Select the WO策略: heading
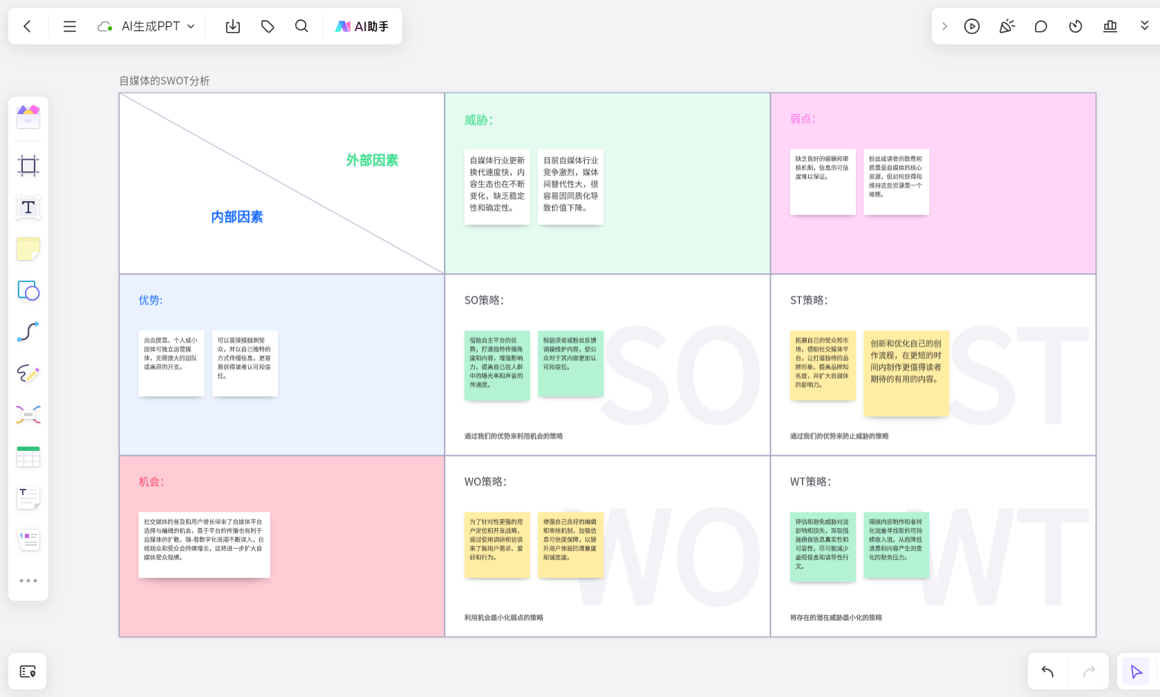 pos(485,482)
